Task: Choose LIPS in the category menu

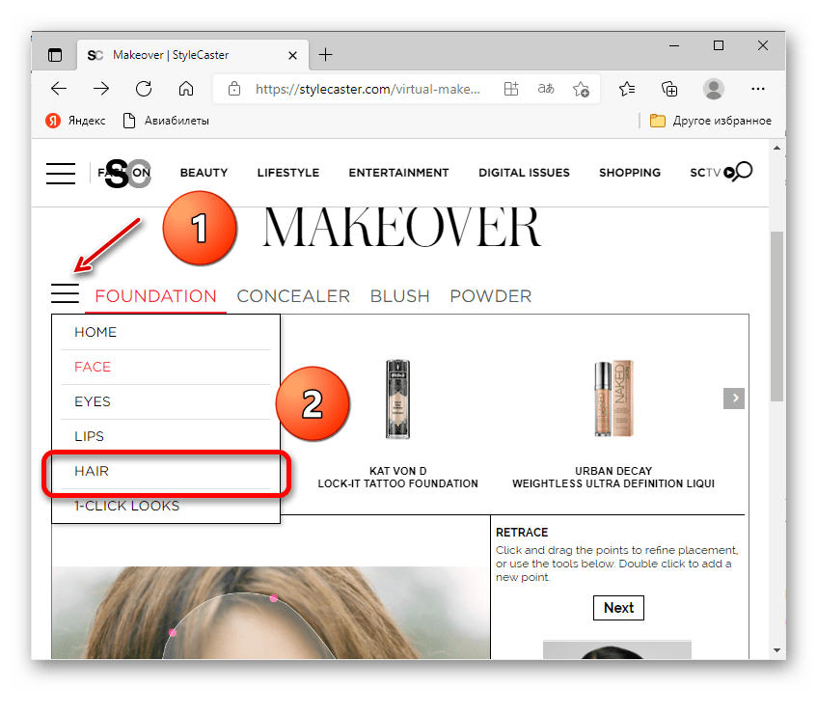Action: point(166,437)
